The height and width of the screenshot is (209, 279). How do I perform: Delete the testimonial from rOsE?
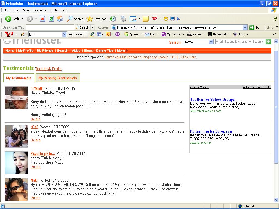[x=36, y=140]
